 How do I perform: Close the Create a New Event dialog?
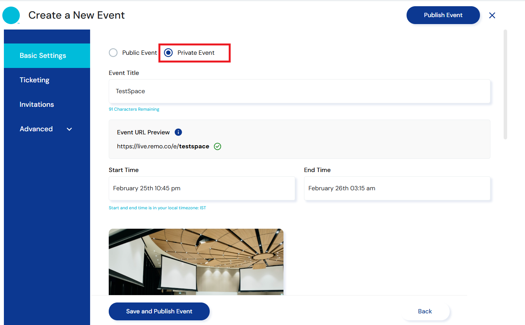point(492,16)
